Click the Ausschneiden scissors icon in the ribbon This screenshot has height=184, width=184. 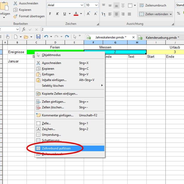point(15,3)
